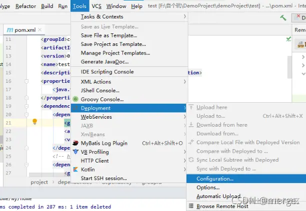Select Browse Remote Host entry
The height and width of the screenshot is (211, 306).
point(246,206)
